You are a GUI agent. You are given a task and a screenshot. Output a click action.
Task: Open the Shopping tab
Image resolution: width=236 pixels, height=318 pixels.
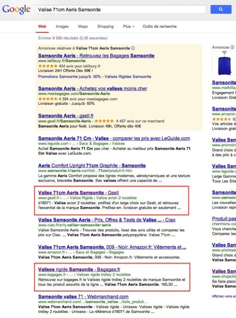(106, 26)
